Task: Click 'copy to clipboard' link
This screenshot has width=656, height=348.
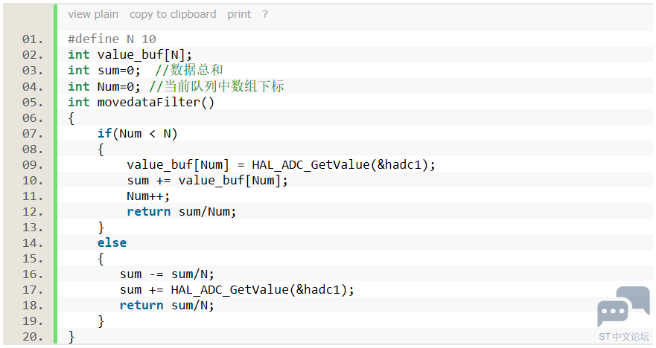Action: click(x=173, y=14)
